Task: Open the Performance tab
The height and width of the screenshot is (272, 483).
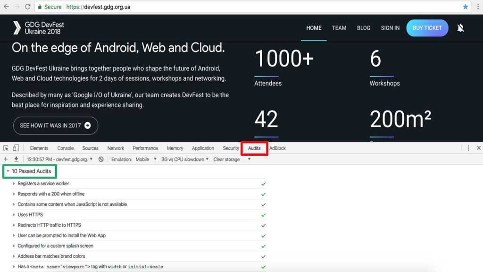Action: pyautogui.click(x=145, y=148)
